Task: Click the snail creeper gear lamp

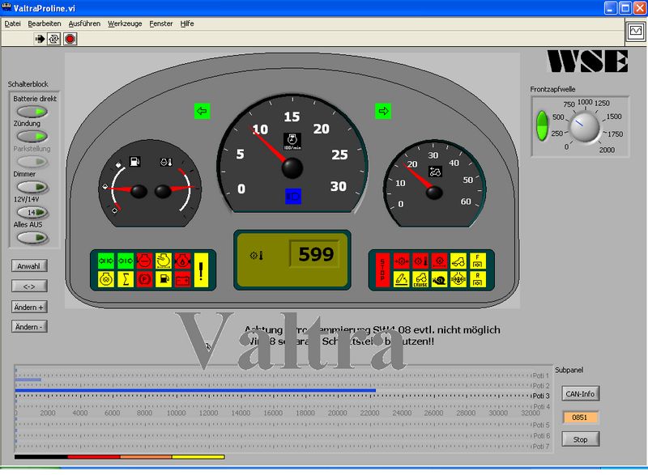Action: click(439, 279)
